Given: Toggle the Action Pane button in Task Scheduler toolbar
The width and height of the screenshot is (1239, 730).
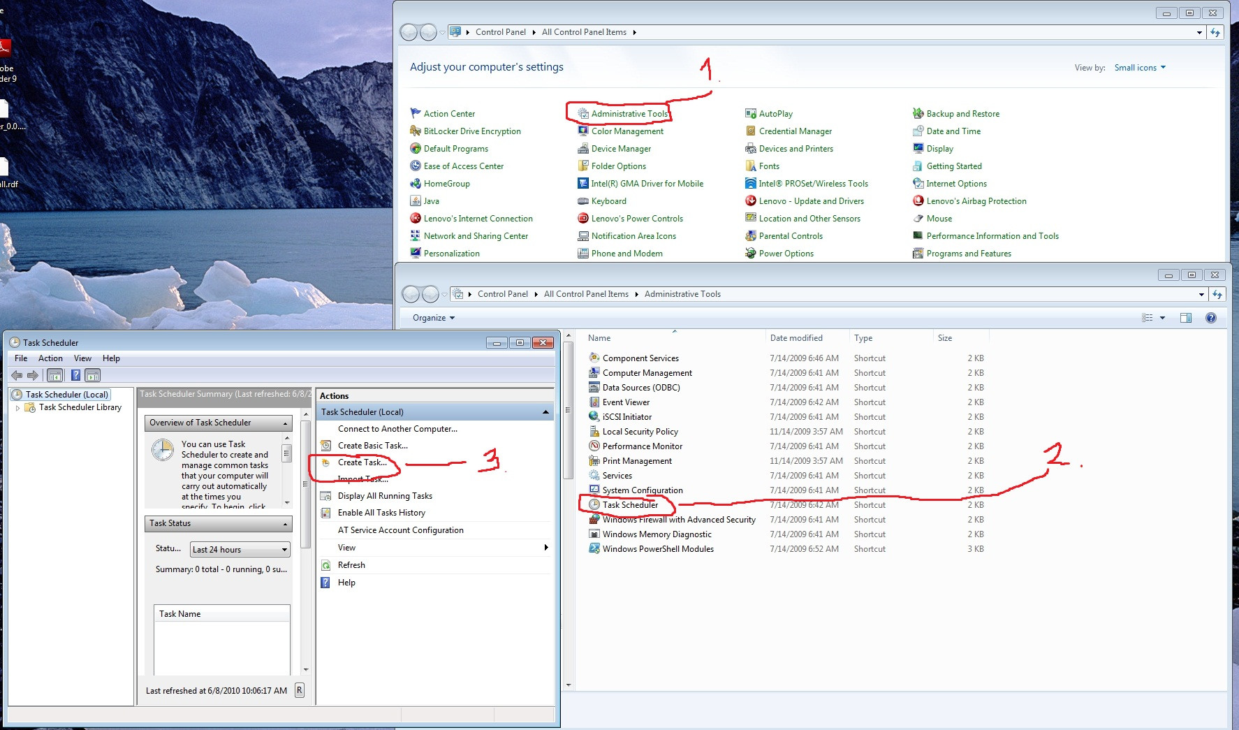Looking at the screenshot, I should (x=92, y=375).
